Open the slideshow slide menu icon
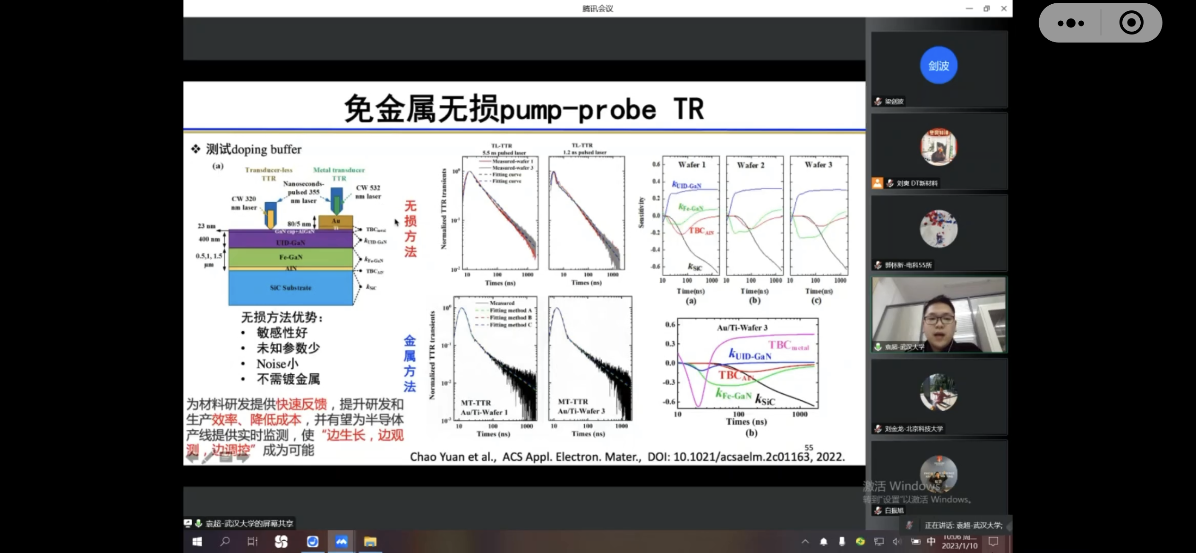1196x553 pixels. [x=226, y=457]
